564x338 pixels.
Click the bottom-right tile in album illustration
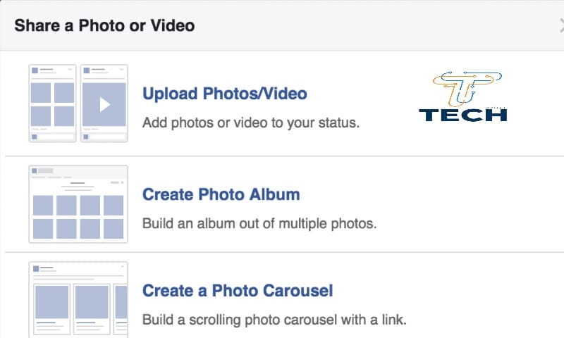point(114,228)
